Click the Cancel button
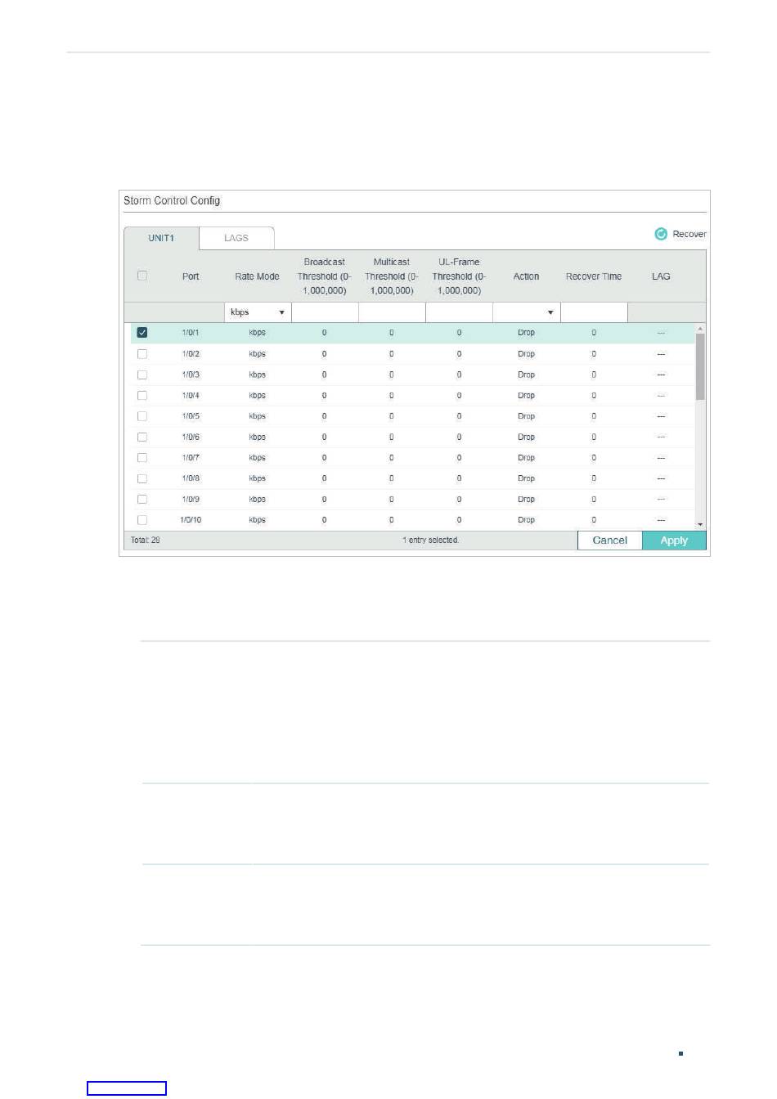This screenshot has width=777, height=1099. click(x=610, y=541)
